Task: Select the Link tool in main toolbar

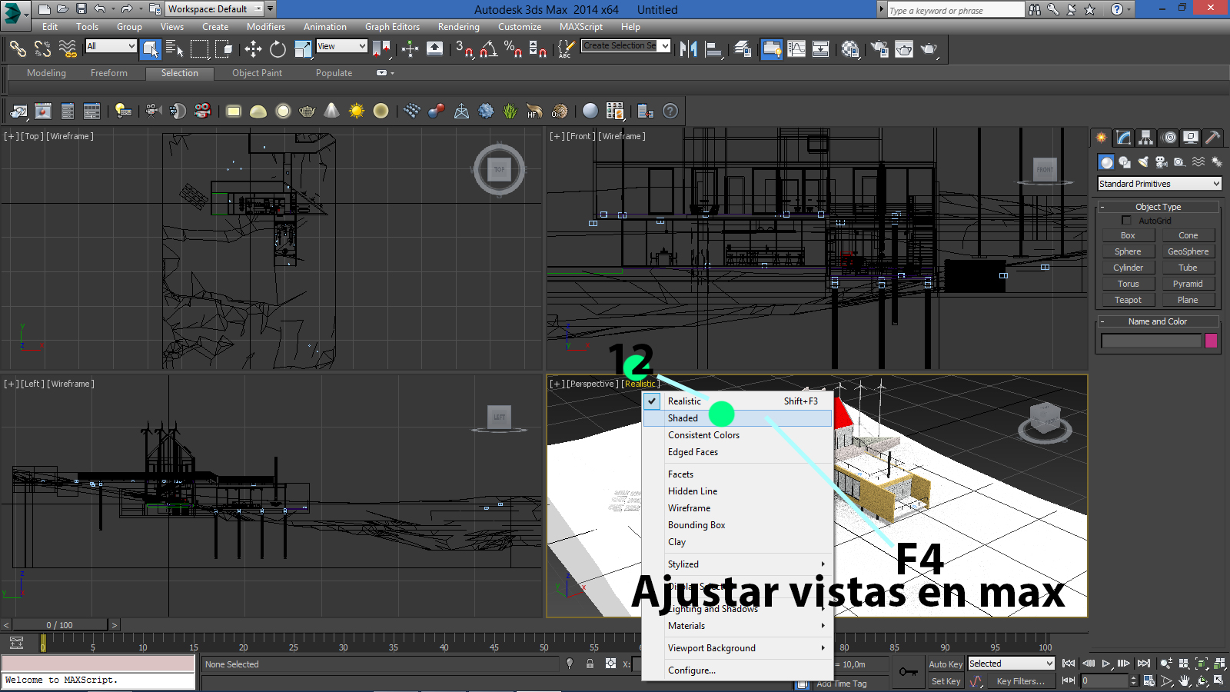Action: (x=18, y=49)
